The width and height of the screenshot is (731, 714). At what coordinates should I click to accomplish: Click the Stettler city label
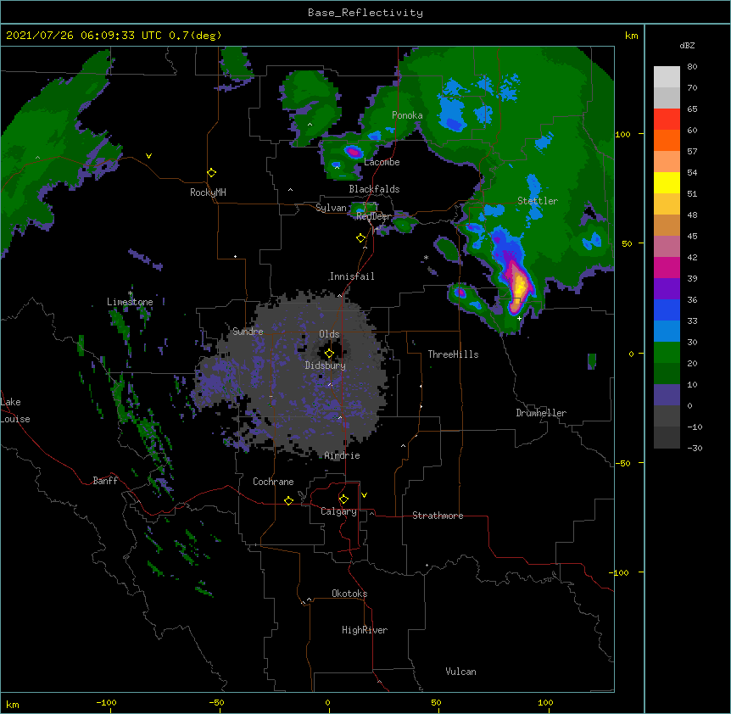coord(538,201)
